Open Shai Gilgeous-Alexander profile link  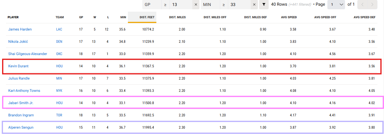coord(28,54)
